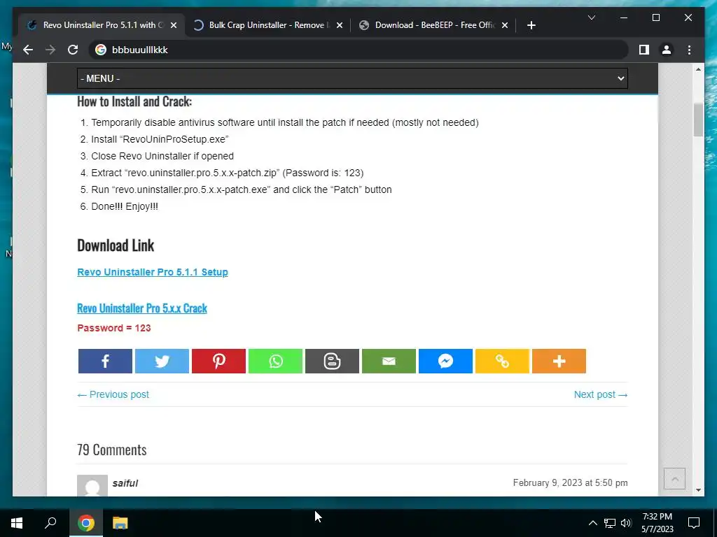Image resolution: width=717 pixels, height=537 pixels.
Task: Reload the page with refresh icon
Action: 73,50
